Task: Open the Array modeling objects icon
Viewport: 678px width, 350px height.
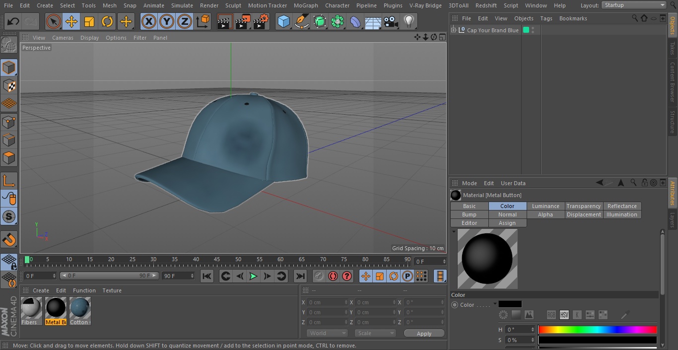Action: 338,22
